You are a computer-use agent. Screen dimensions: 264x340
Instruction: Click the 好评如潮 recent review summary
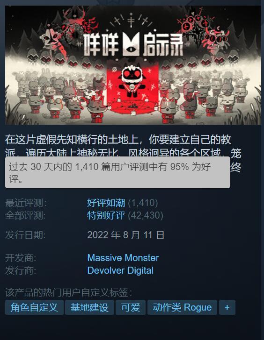[106, 203]
